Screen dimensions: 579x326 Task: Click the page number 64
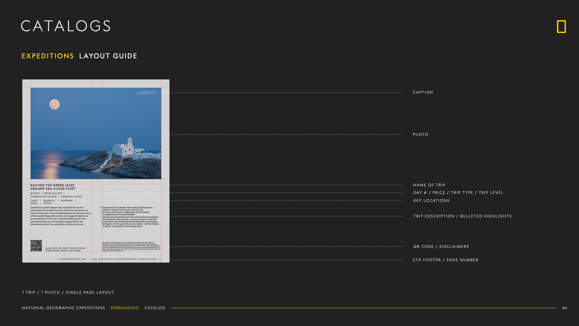tap(565, 308)
